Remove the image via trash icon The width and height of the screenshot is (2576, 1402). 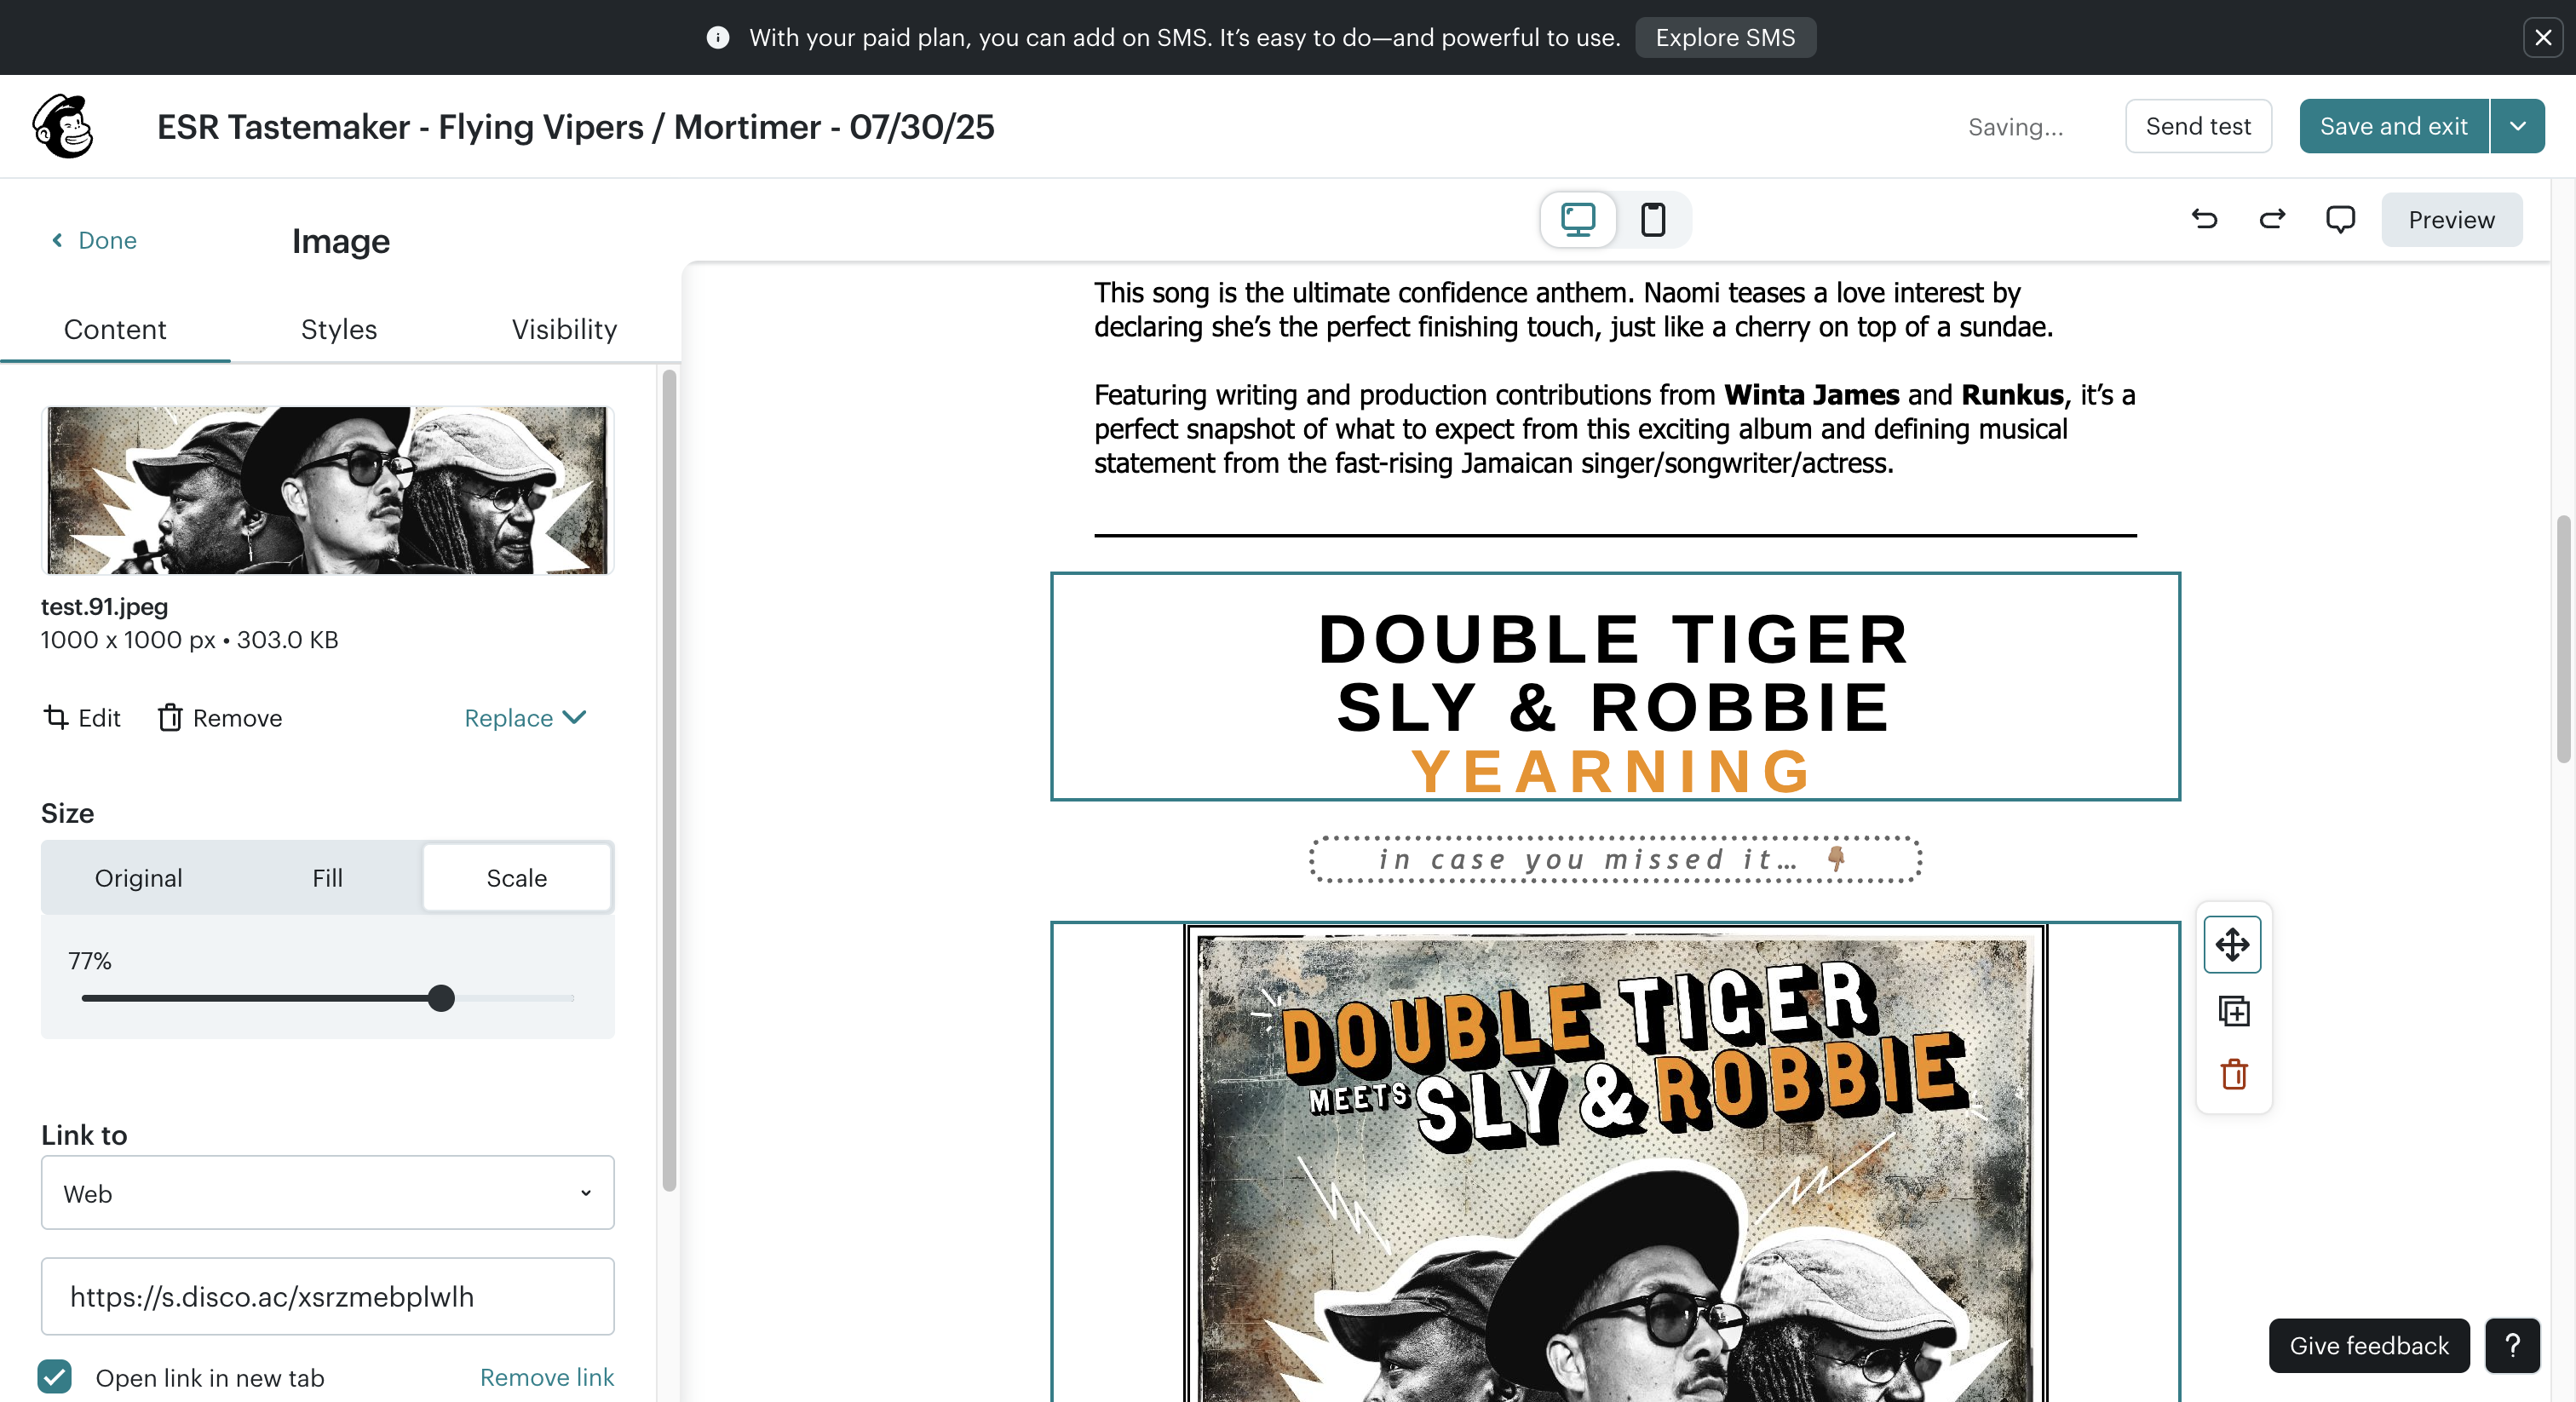[220, 717]
